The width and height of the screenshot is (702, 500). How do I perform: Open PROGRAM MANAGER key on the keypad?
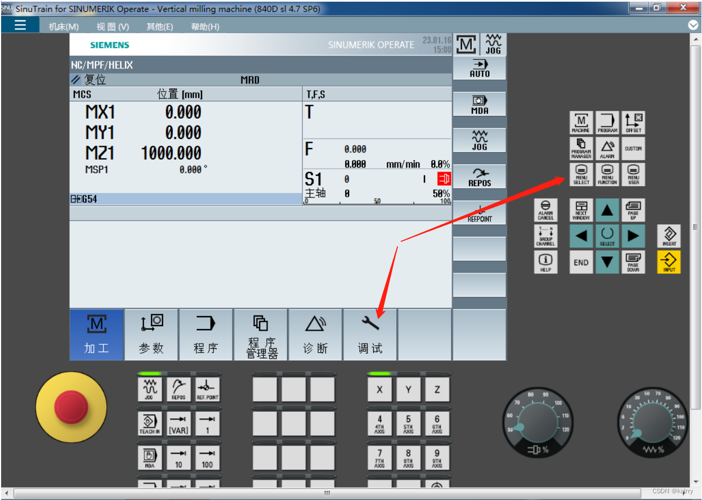[582, 148]
